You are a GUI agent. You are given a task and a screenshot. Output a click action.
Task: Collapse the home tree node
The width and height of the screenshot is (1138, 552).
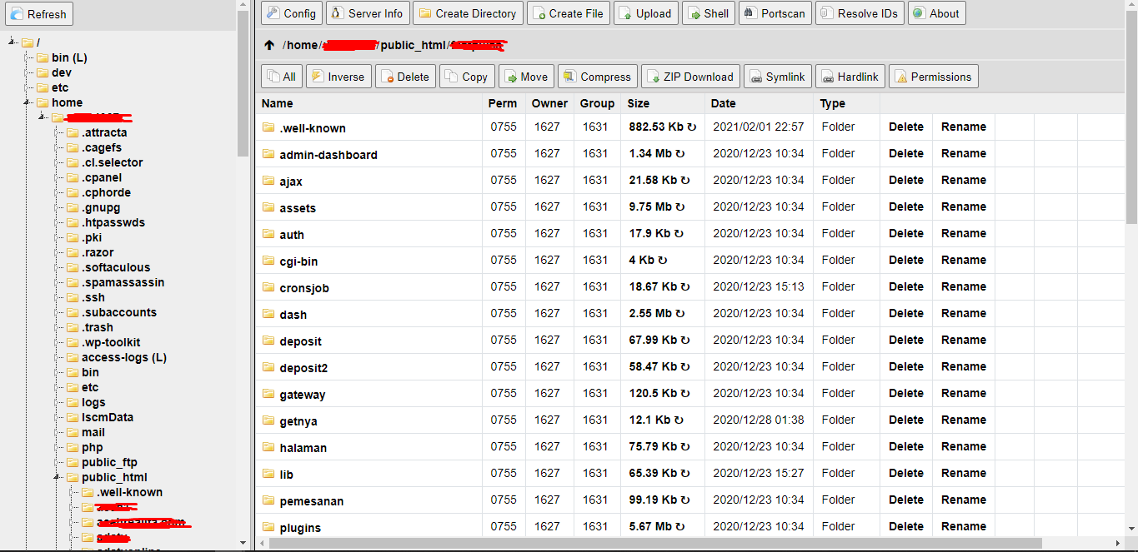point(27,102)
